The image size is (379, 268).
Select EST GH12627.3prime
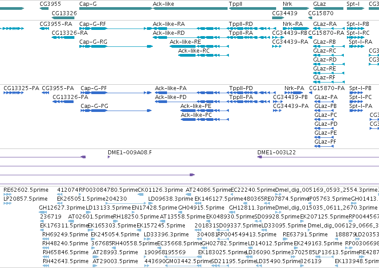click(x=62, y=208)
